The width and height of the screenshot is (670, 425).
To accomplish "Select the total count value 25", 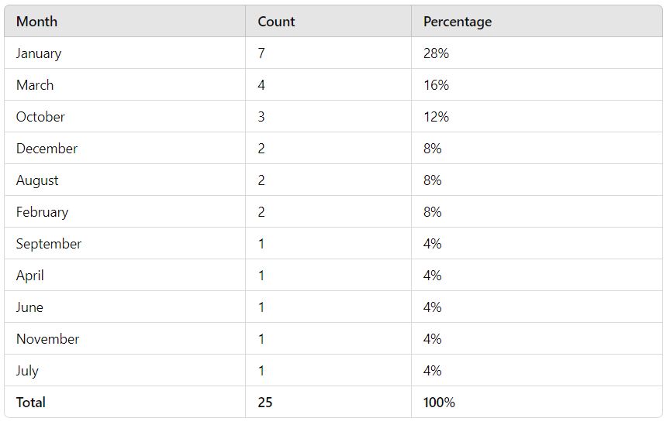I will 265,403.
